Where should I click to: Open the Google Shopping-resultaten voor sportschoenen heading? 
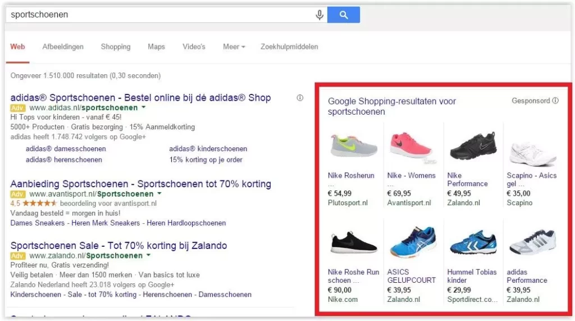tap(392, 106)
